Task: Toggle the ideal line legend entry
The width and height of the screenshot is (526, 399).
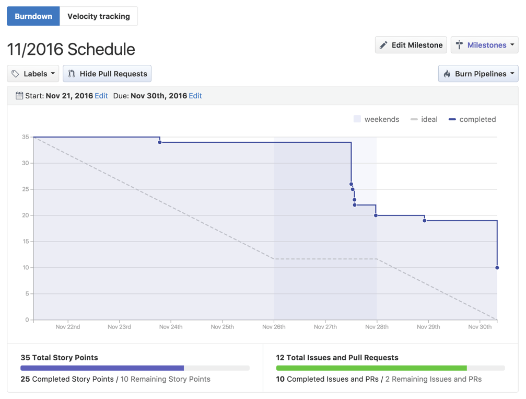Action: [424, 119]
